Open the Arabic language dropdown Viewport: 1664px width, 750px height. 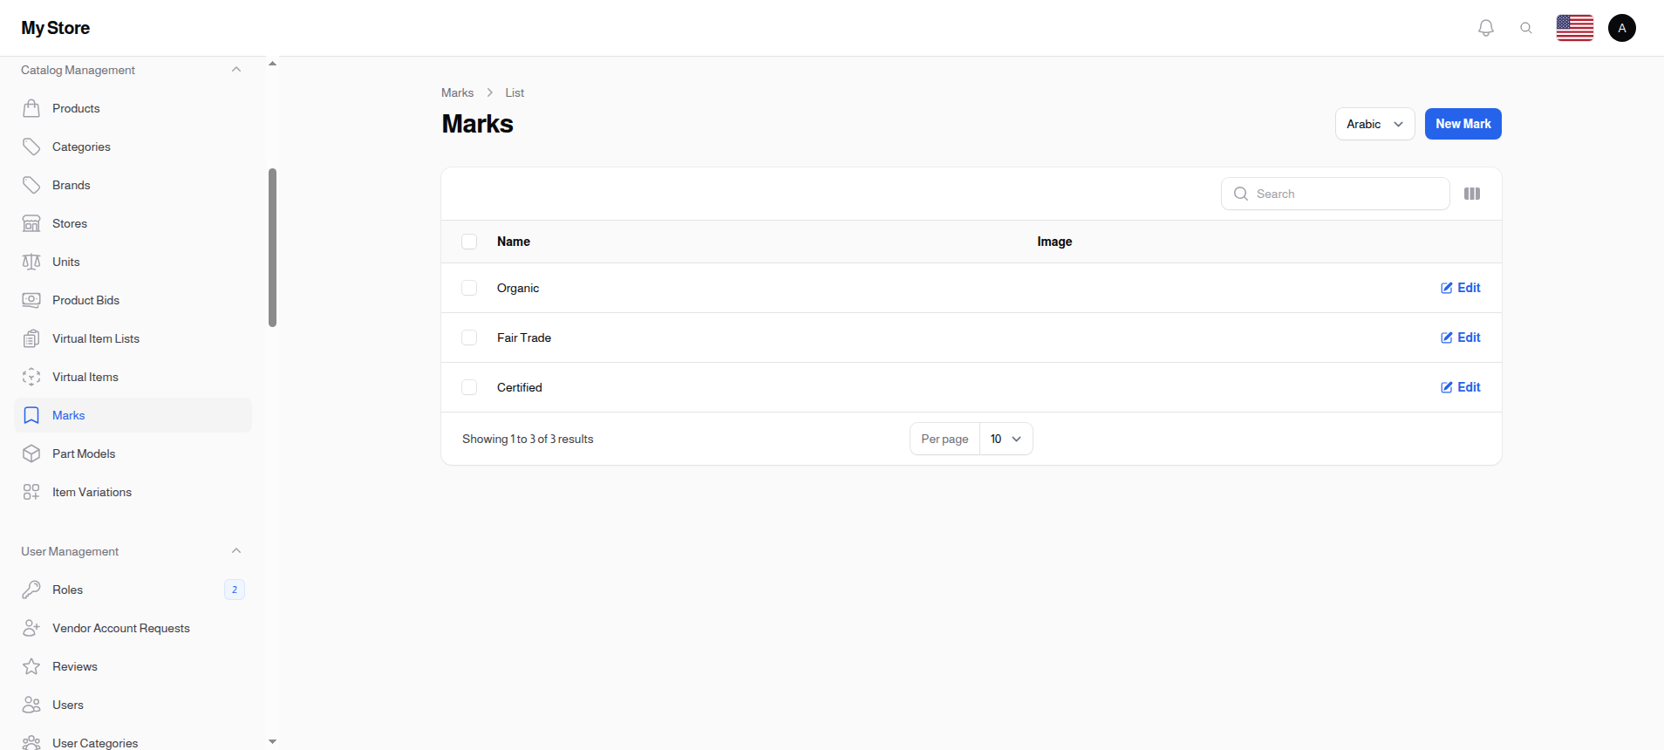pos(1374,124)
